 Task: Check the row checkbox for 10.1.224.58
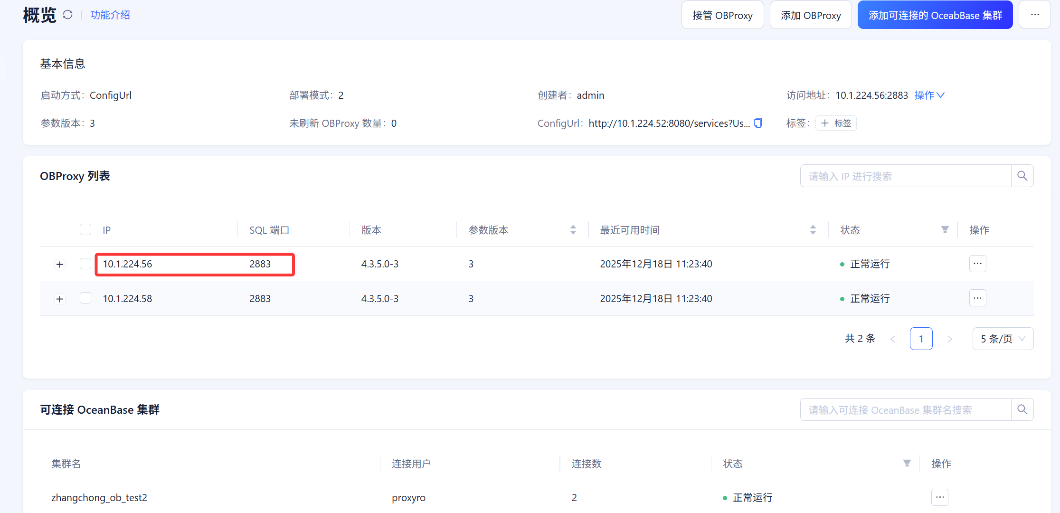[85, 298]
